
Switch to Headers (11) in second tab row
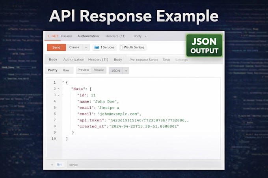[98, 59]
